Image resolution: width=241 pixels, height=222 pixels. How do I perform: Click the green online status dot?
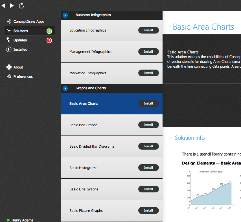coord(8,220)
